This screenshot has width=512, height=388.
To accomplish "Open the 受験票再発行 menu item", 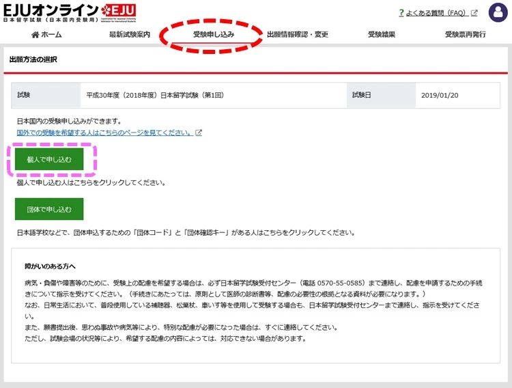I will pos(466,34).
